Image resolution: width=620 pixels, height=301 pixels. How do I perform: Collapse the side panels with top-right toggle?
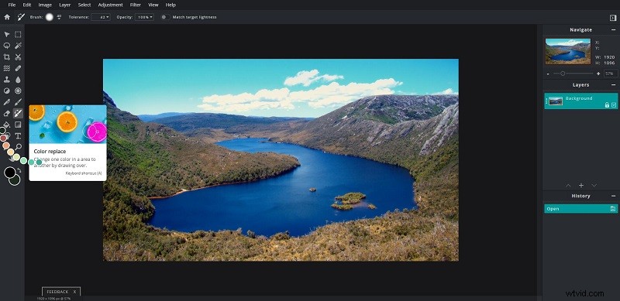tap(613, 17)
